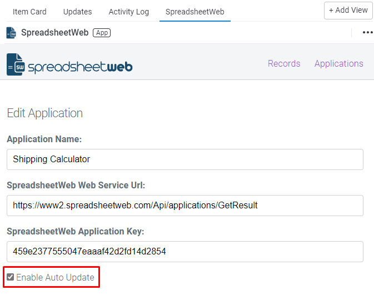The width and height of the screenshot is (374, 300).
Task: Click the Application Name input field
Action: click(x=185, y=159)
